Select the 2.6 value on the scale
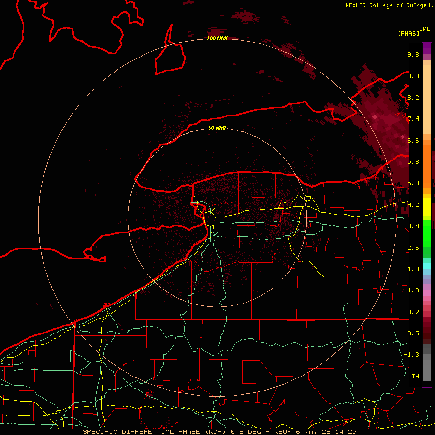Screen dimensions: 435x435 coord(413,248)
